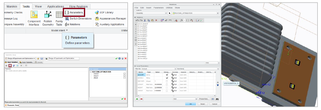This screenshot has width=321, height=110.
Task: Open a saved study with folder icon
Action: pyautogui.click(x=38, y=58)
